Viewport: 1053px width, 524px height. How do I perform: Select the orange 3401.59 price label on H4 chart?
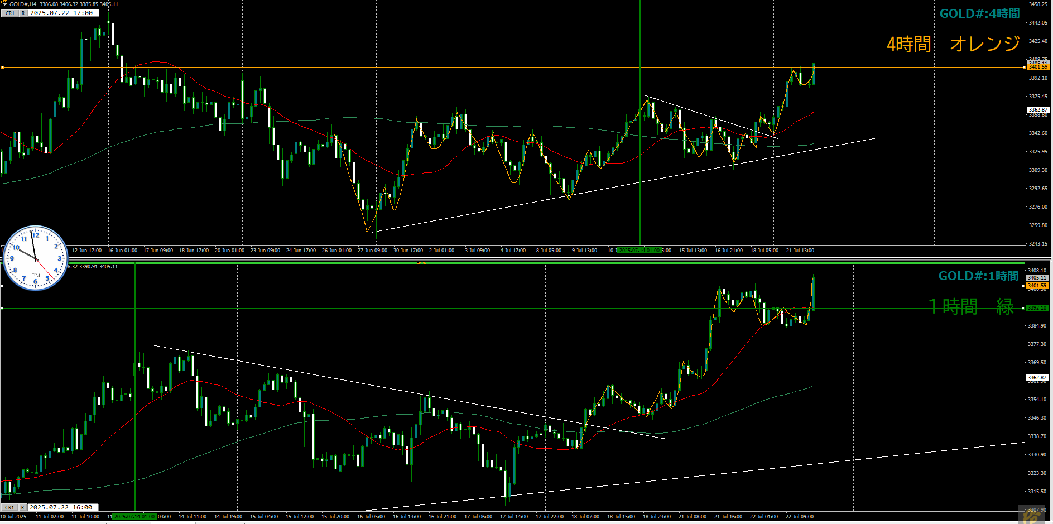pyautogui.click(x=1037, y=67)
